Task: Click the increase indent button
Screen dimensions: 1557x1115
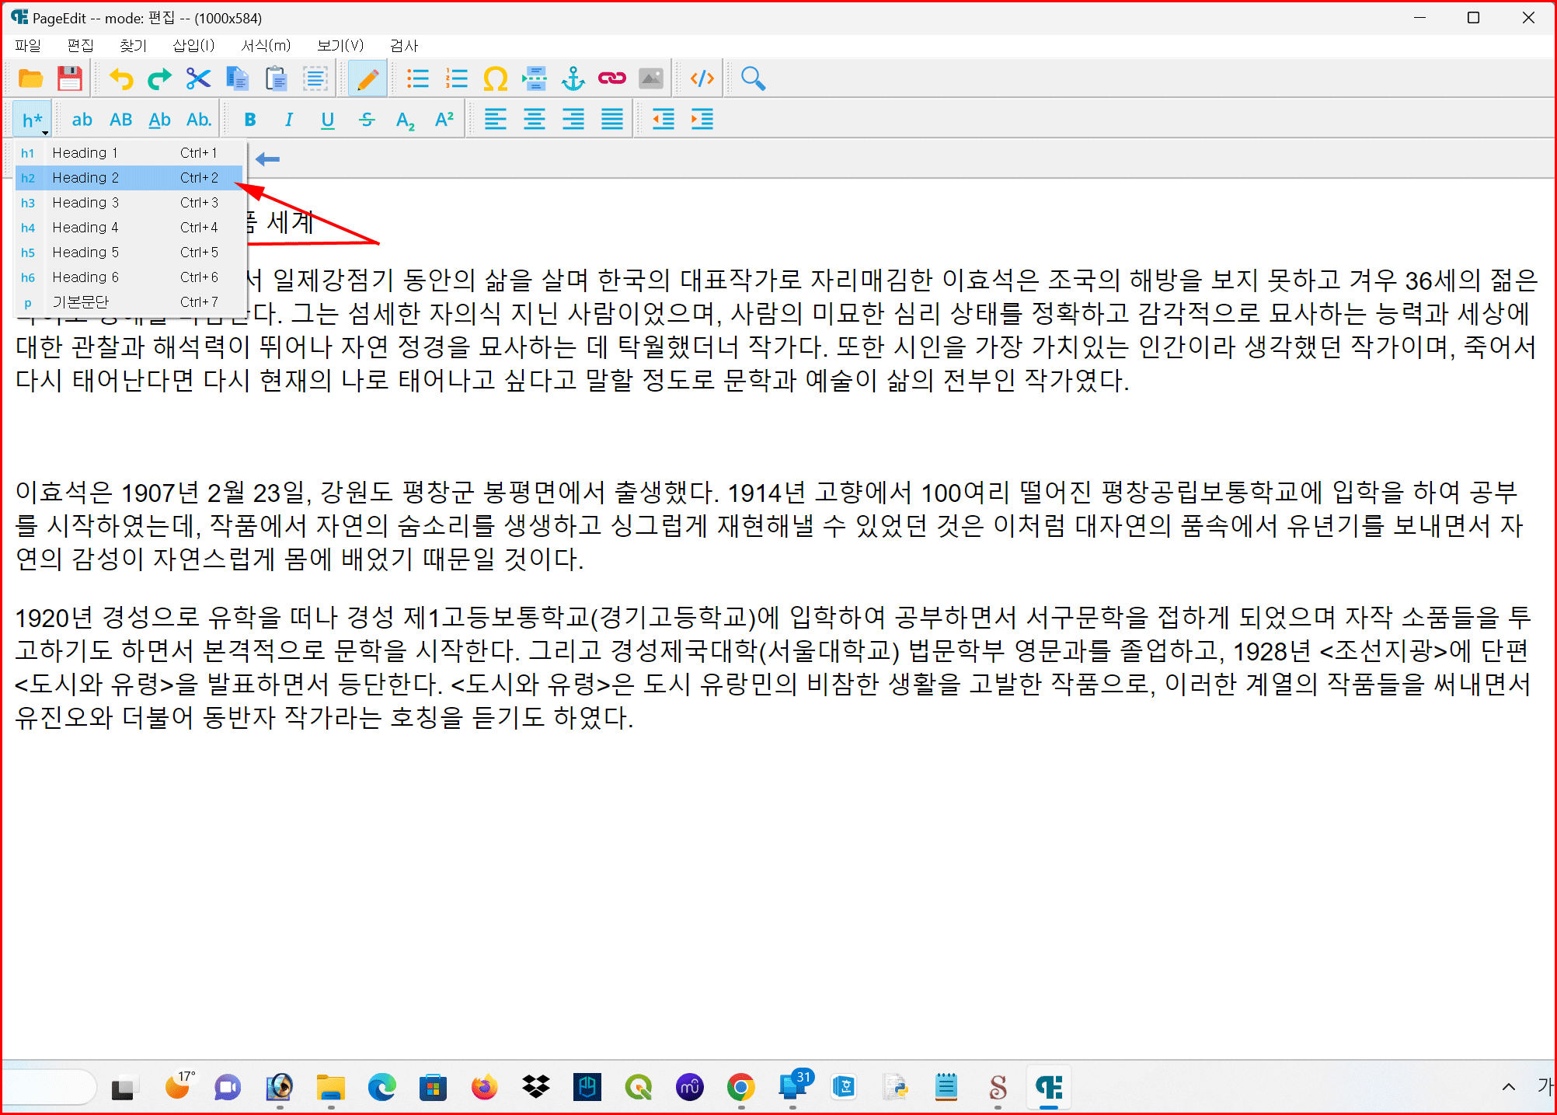Action: pos(702,120)
